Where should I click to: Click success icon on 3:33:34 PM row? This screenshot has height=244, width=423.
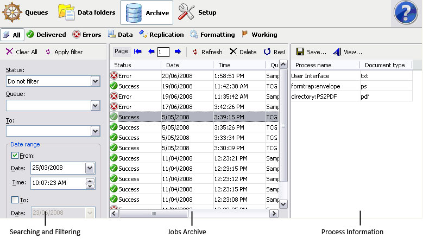(114, 137)
